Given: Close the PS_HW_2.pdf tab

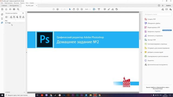Looking at the screenshot, I should tap(36, 5).
